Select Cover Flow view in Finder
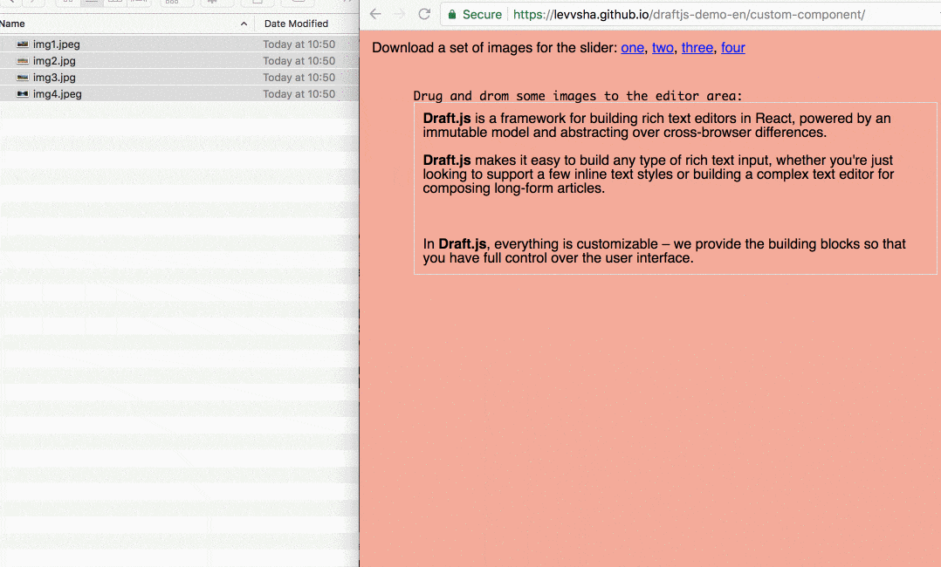Screen dimensions: 941x567 click(x=138, y=3)
